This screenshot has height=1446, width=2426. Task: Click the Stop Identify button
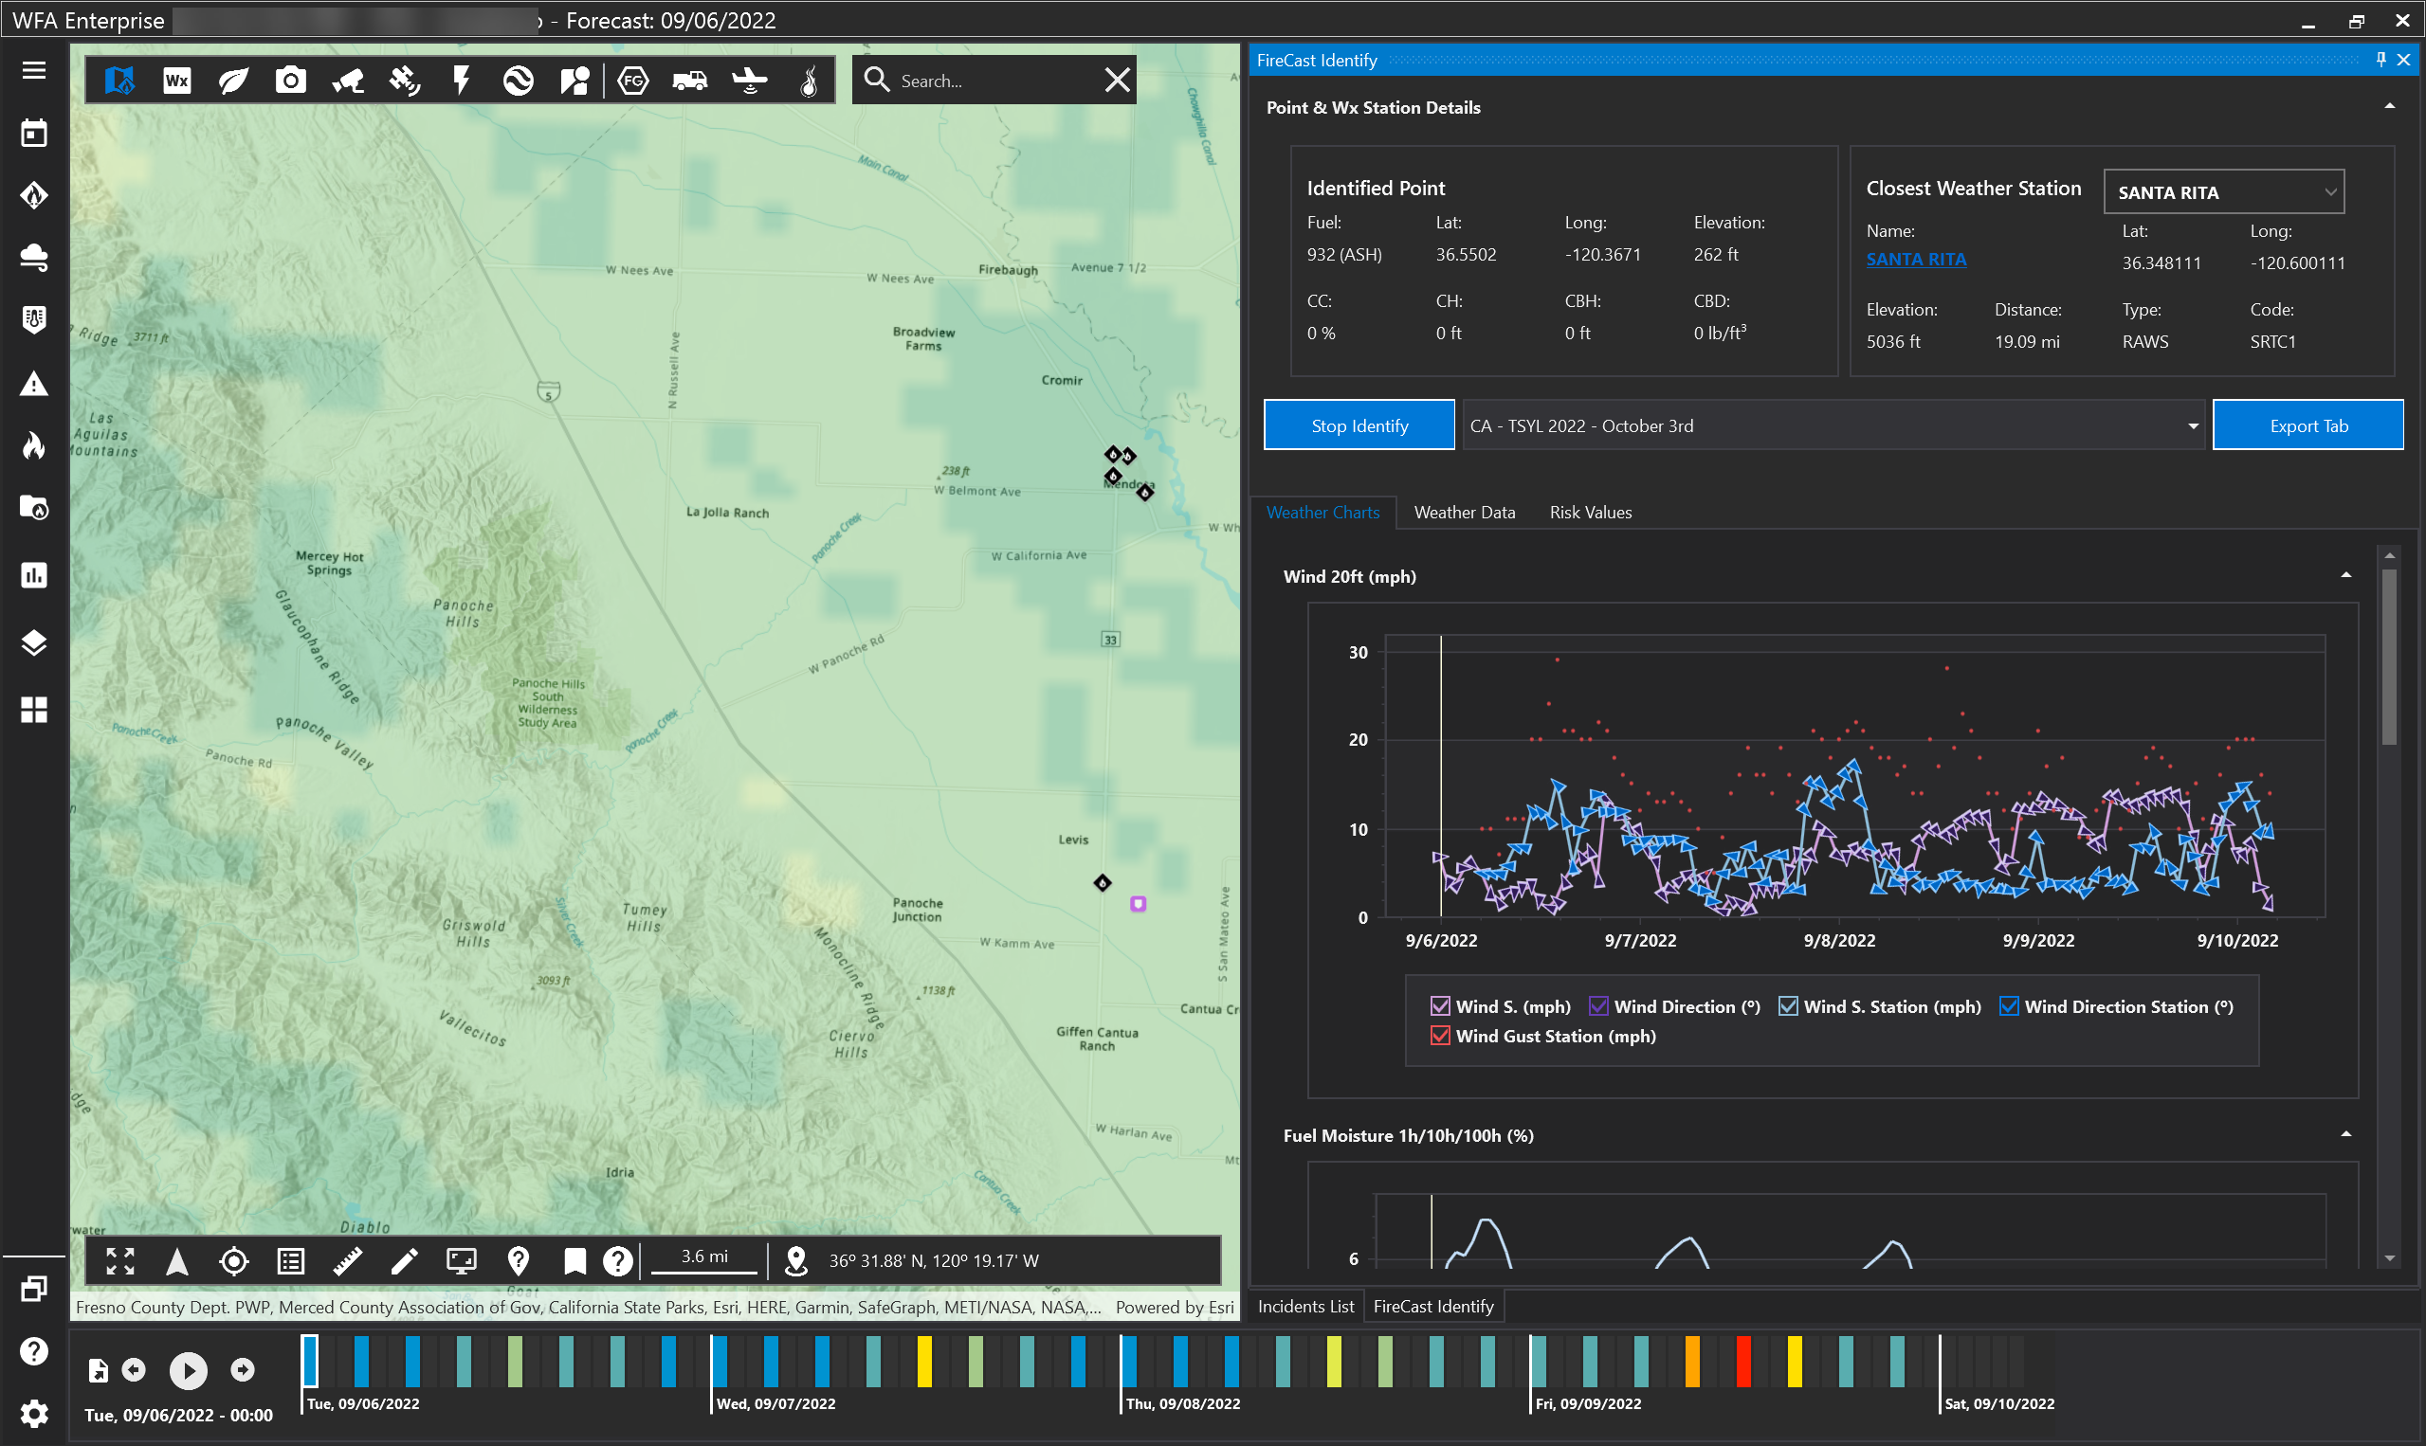[x=1359, y=425]
